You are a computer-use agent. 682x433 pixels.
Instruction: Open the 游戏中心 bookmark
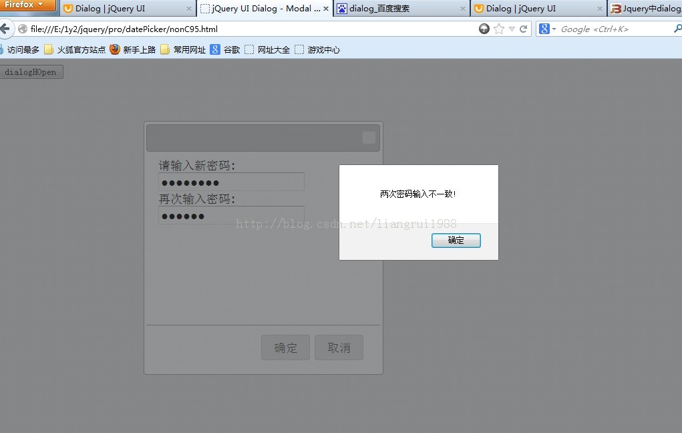pyautogui.click(x=319, y=49)
